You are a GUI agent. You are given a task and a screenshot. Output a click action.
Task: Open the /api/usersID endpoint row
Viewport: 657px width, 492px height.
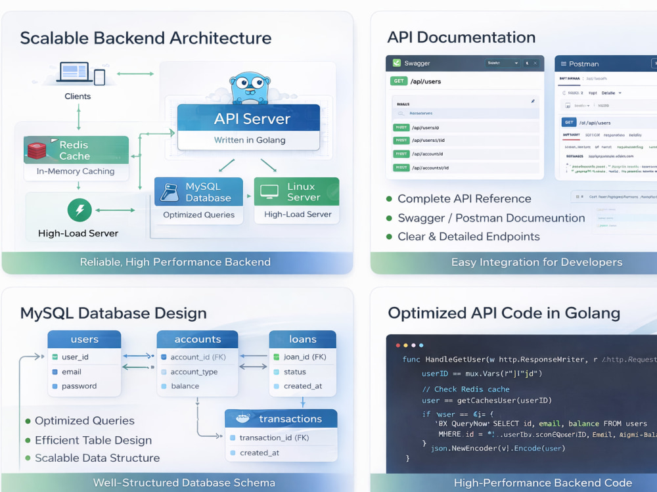pyautogui.click(x=466, y=127)
